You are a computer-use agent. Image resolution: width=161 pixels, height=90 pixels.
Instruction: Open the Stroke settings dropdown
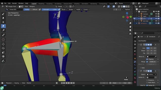[71, 9]
